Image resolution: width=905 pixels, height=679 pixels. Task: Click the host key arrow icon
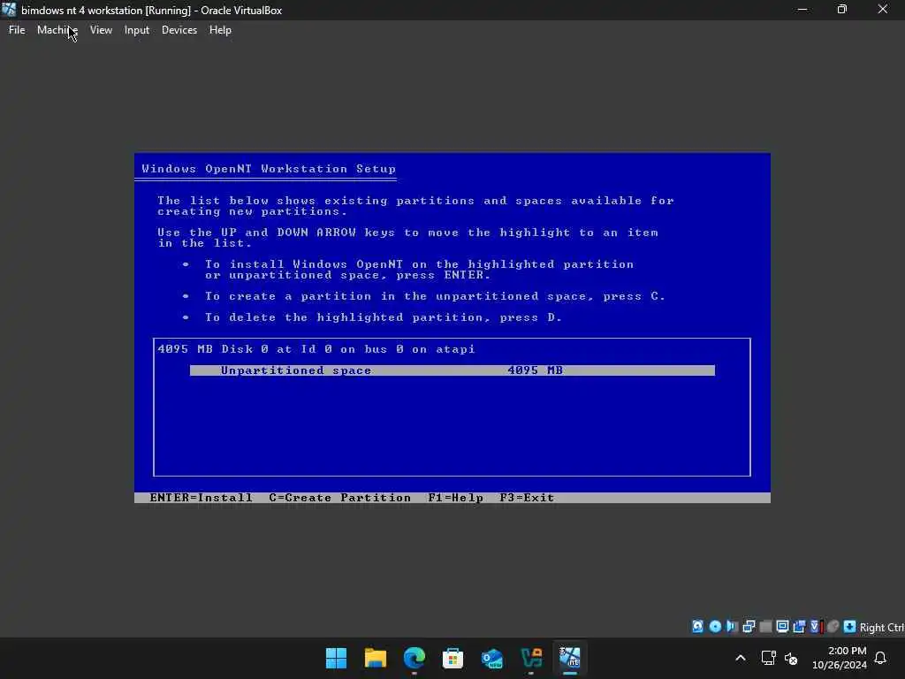pos(849,627)
